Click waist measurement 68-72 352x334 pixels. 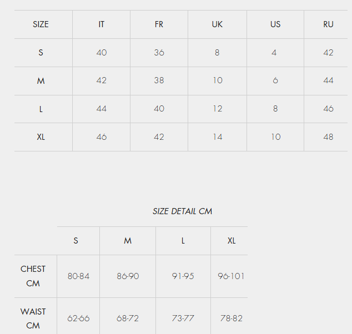click(128, 318)
